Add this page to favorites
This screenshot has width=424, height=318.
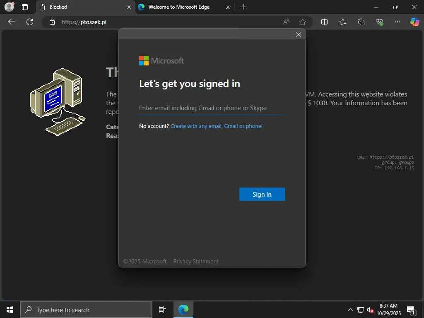coord(303,22)
